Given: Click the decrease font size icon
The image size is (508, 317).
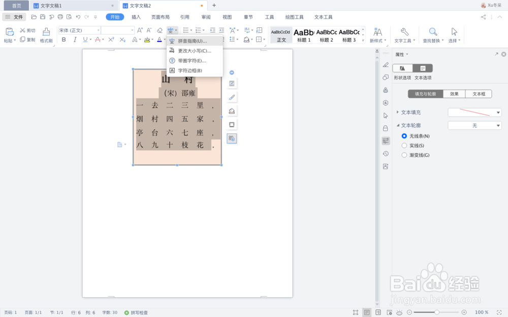Looking at the screenshot, I should (x=149, y=30).
